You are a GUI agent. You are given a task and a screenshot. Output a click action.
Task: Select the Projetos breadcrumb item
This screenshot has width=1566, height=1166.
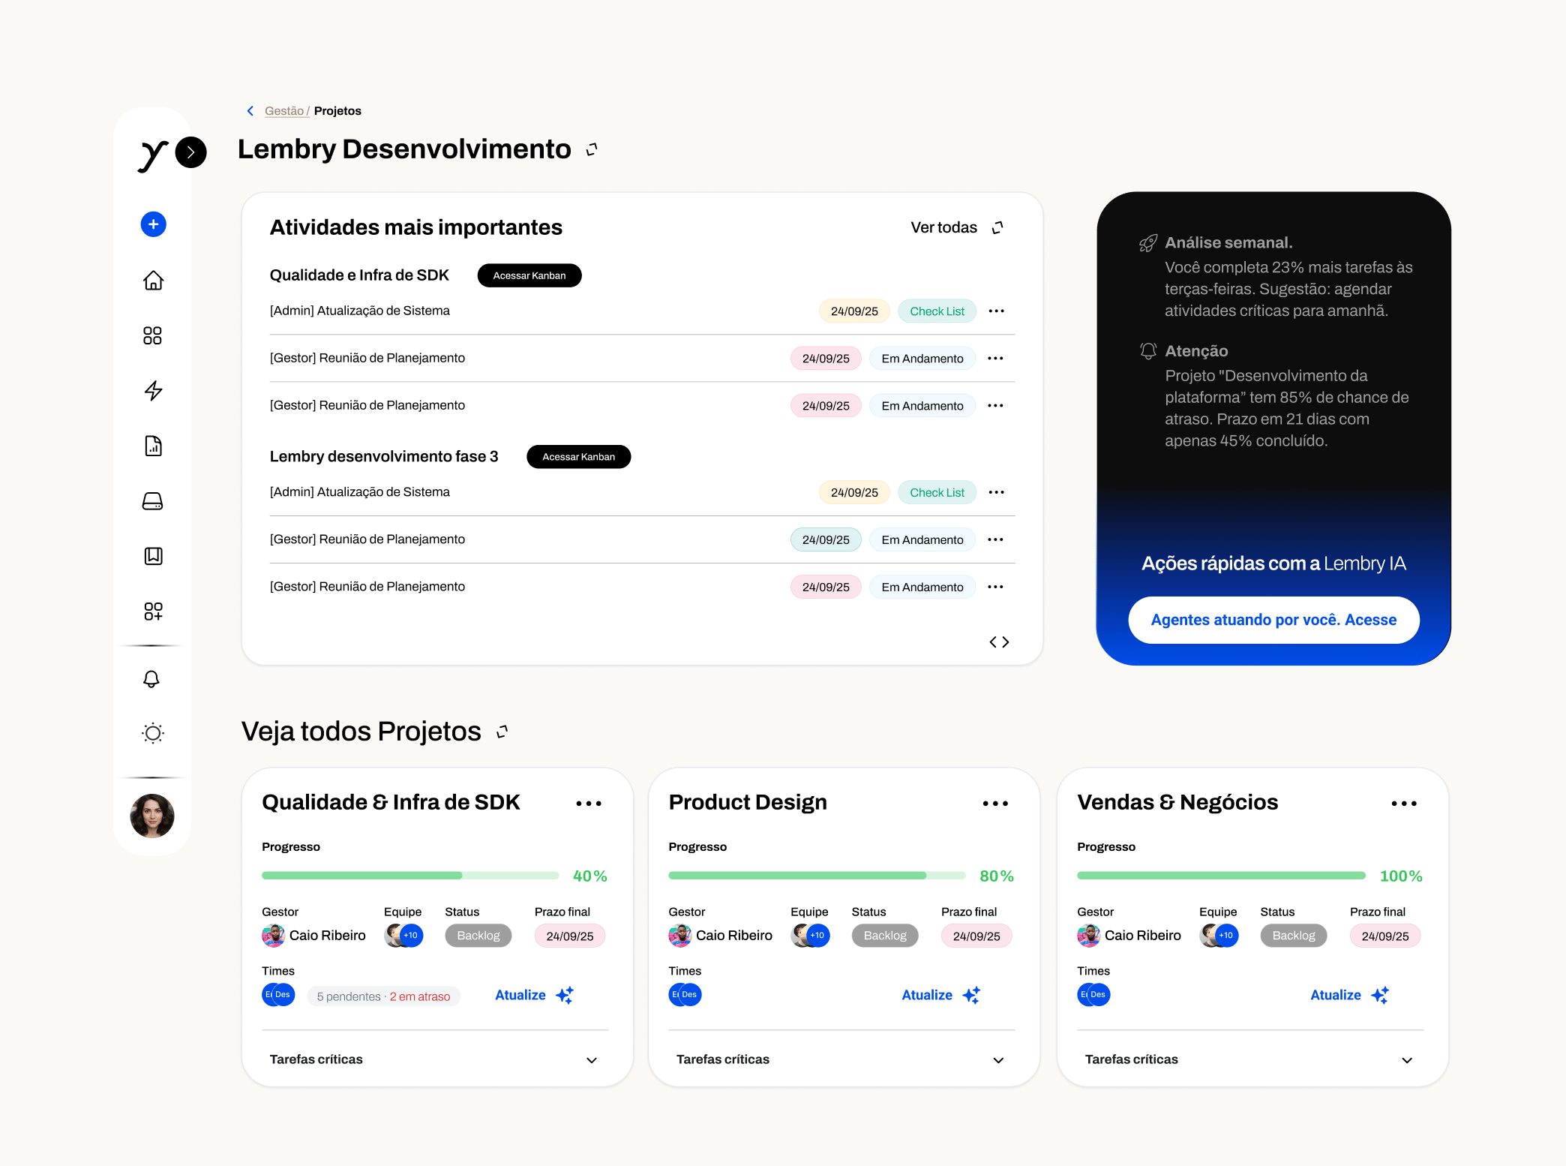[337, 111]
